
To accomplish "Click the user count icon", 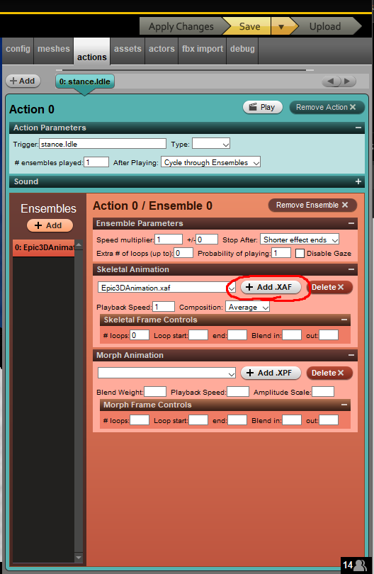I will click(x=354, y=565).
